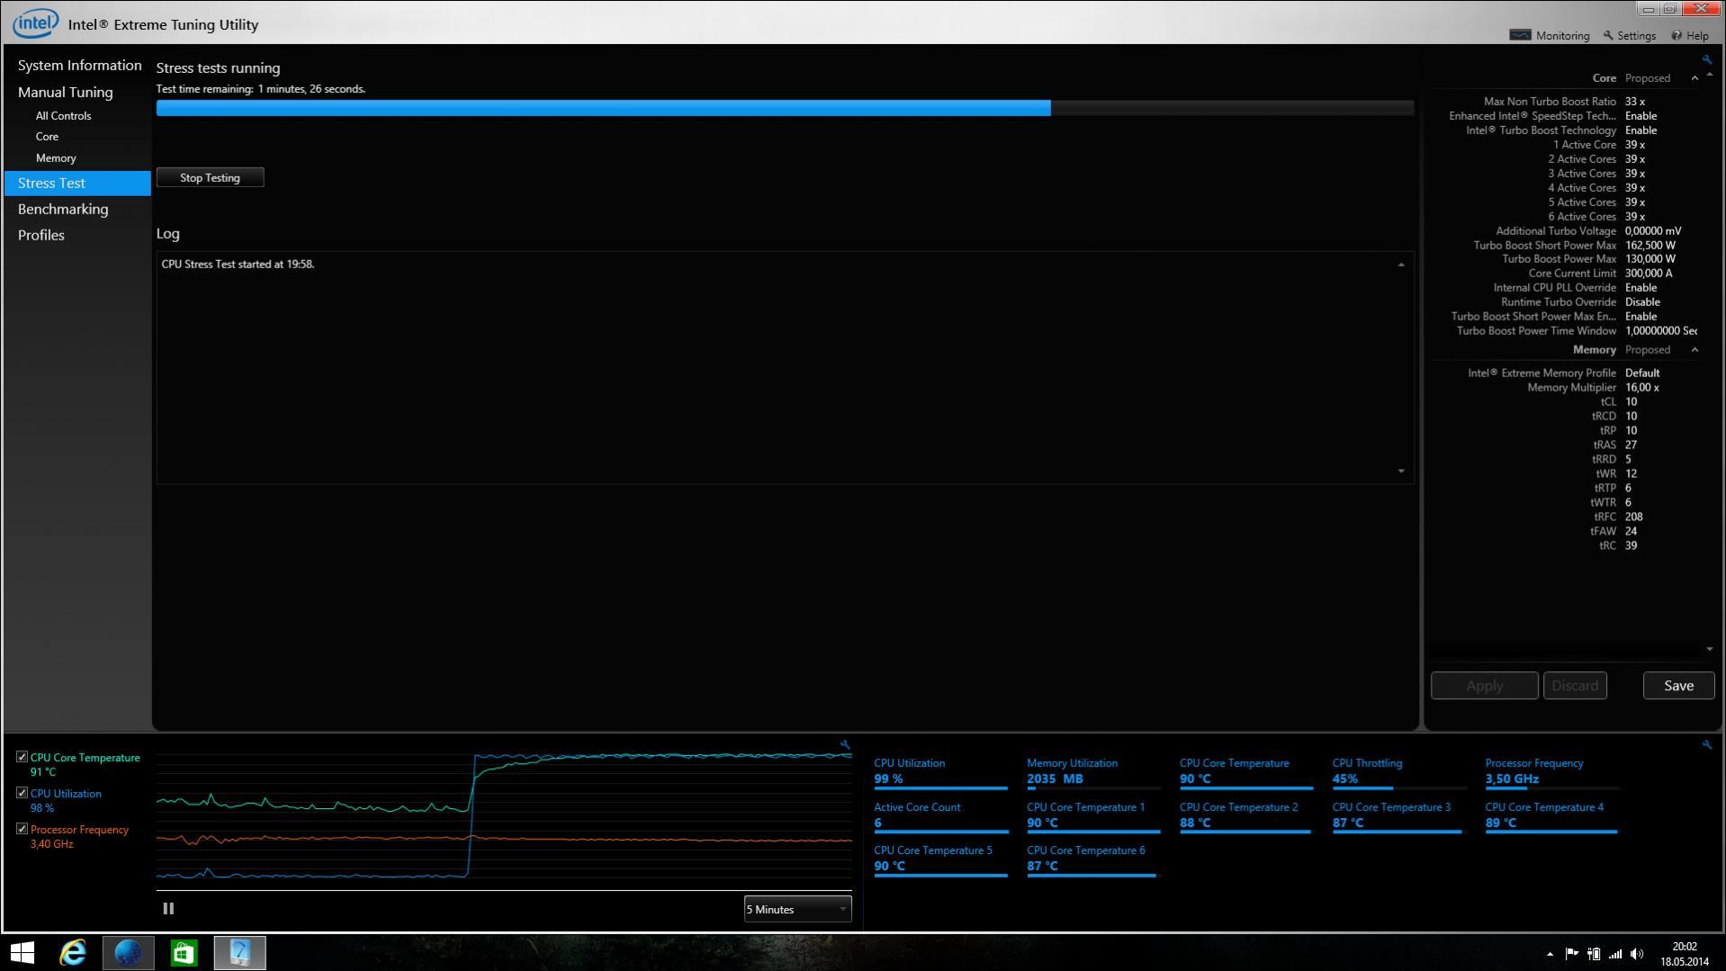Select the Stress Test page
The image size is (1726, 971).
pyautogui.click(x=77, y=183)
